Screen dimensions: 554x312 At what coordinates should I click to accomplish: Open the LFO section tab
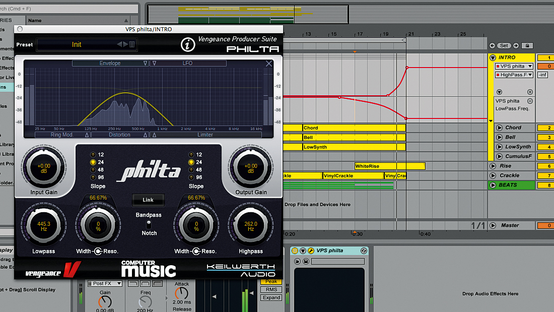click(188, 64)
